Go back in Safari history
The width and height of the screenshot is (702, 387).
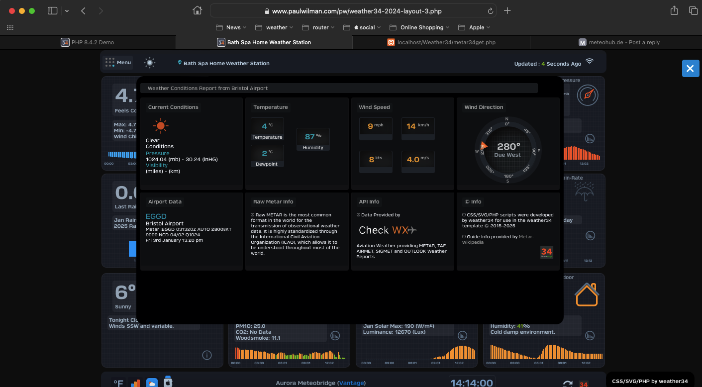[83, 11]
